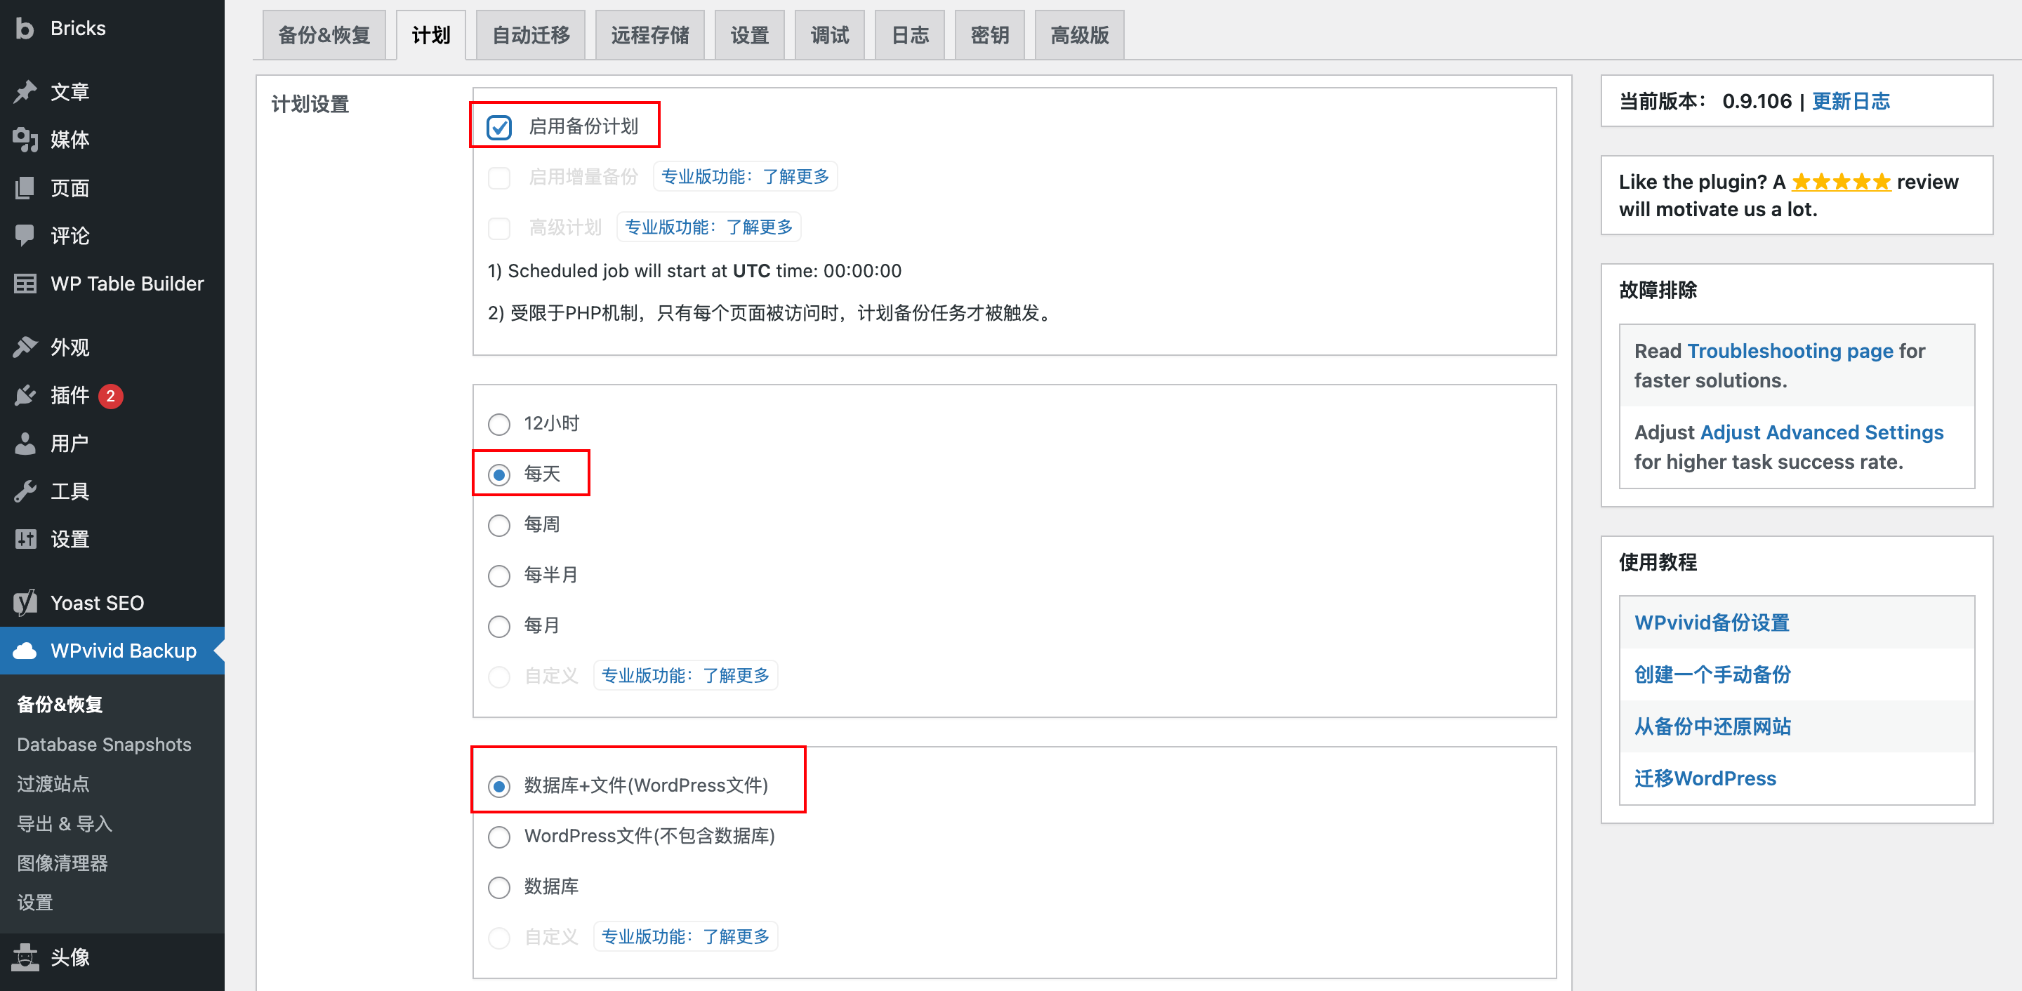Click the cloud icon of WPvivid Backup
Viewport: 2022px width, 991px height.
[25, 651]
